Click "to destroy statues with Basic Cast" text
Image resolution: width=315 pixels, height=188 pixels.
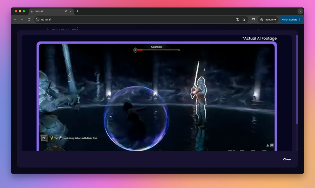80,138
